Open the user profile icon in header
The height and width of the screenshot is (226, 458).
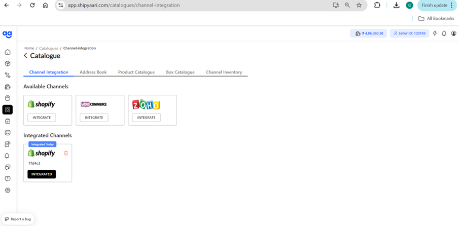click(453, 33)
